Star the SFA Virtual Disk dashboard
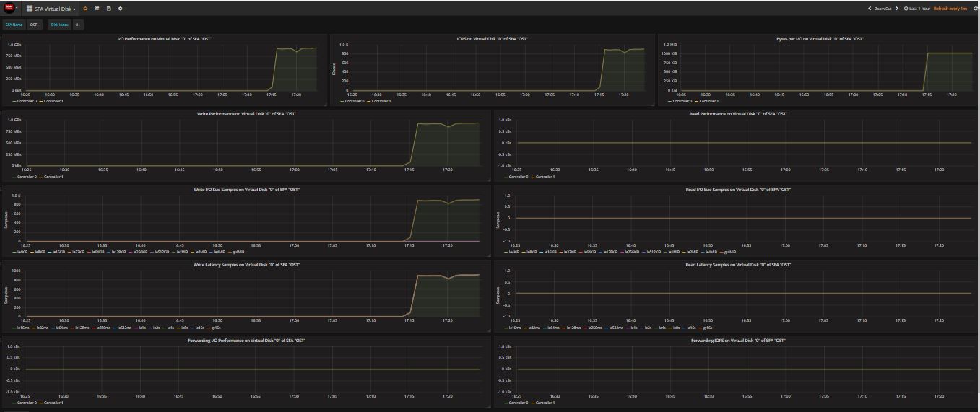 (85, 9)
